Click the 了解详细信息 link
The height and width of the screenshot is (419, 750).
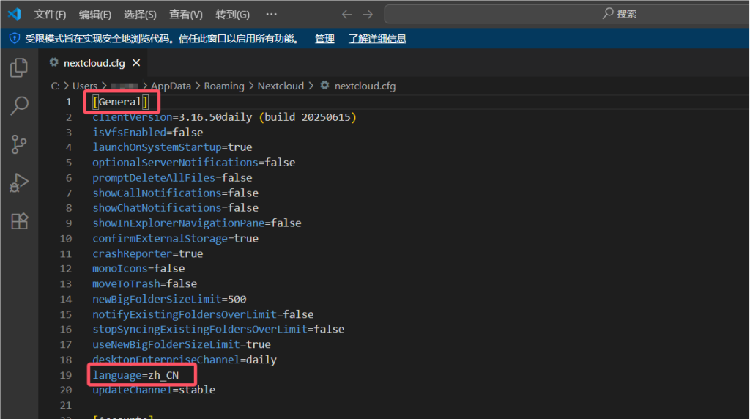click(x=377, y=39)
